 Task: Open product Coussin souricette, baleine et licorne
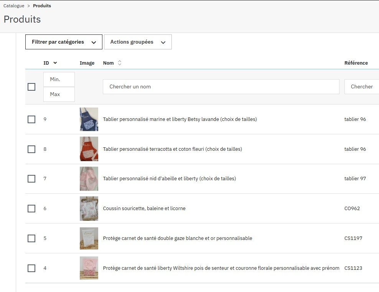pyautogui.click(x=144, y=208)
